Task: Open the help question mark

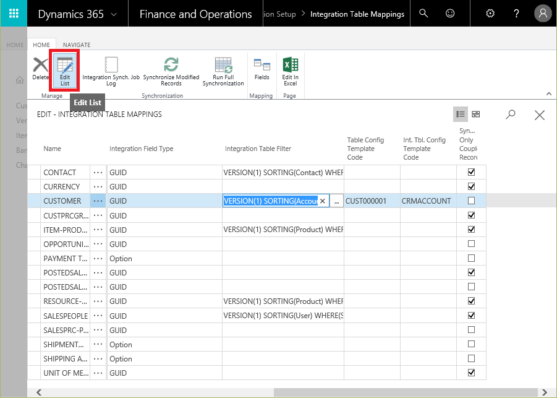Action: pos(516,14)
